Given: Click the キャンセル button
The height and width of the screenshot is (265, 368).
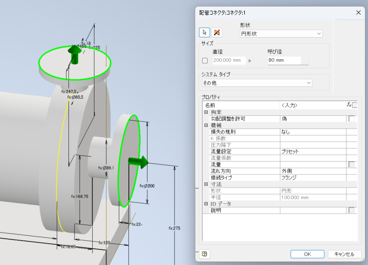Looking at the screenshot, I should [x=344, y=254].
